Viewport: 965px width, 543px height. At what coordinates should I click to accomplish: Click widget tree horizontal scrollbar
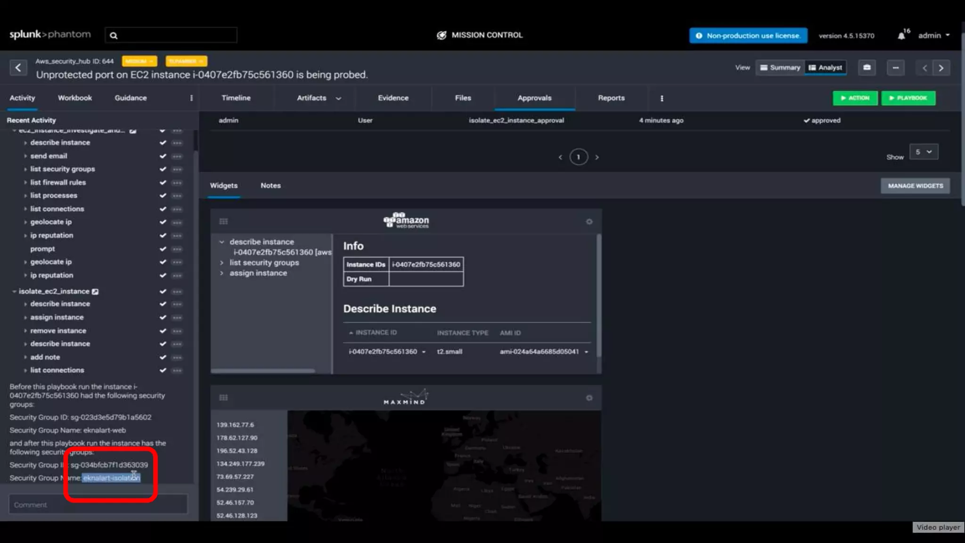[x=263, y=371]
